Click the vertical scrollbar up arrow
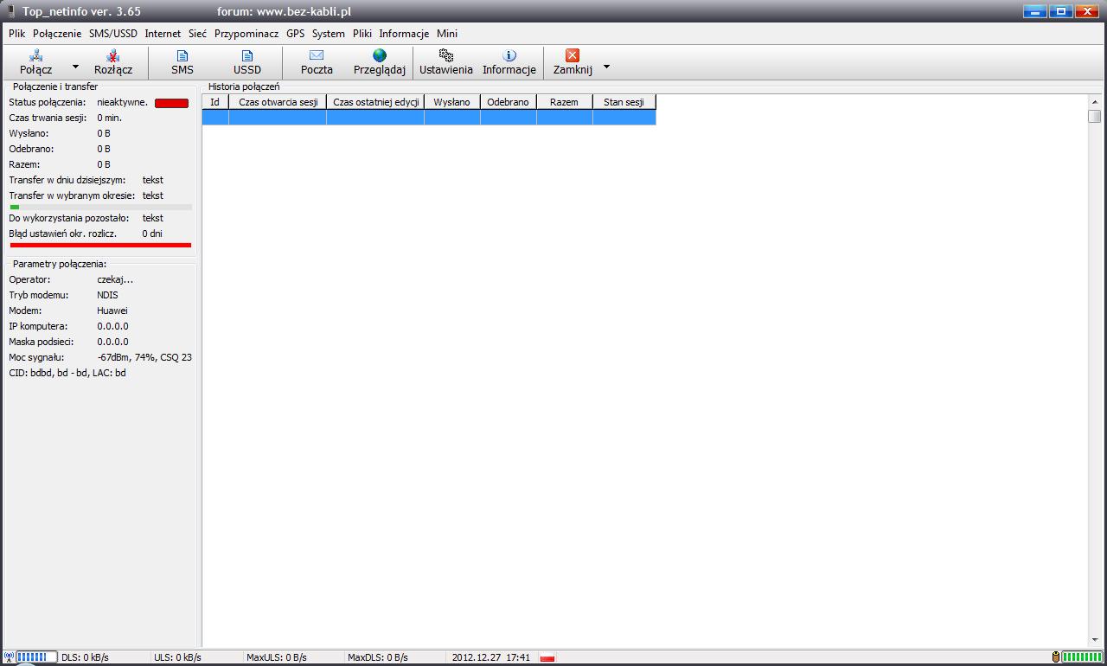Image resolution: width=1107 pixels, height=666 pixels. click(x=1095, y=100)
